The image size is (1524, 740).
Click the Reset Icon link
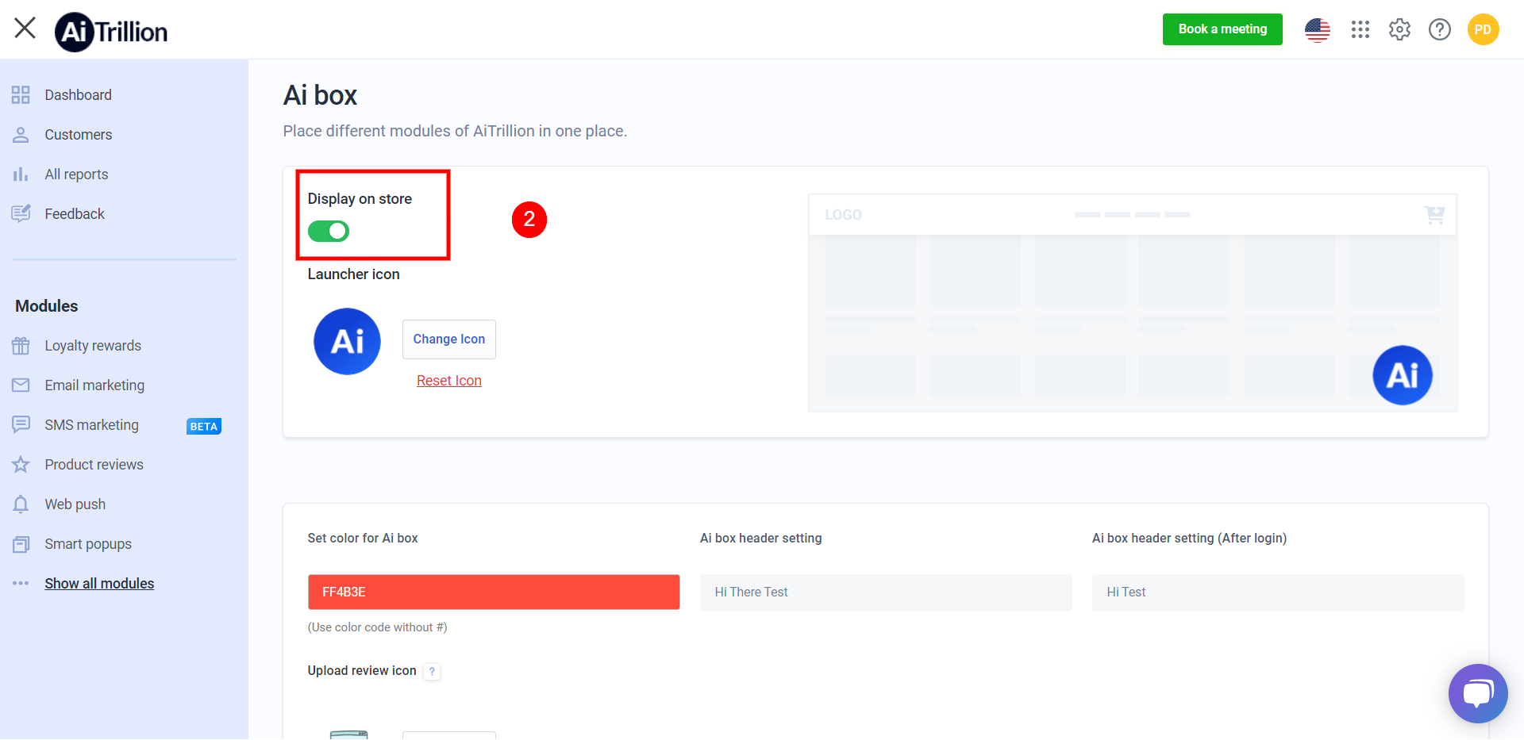click(x=449, y=381)
